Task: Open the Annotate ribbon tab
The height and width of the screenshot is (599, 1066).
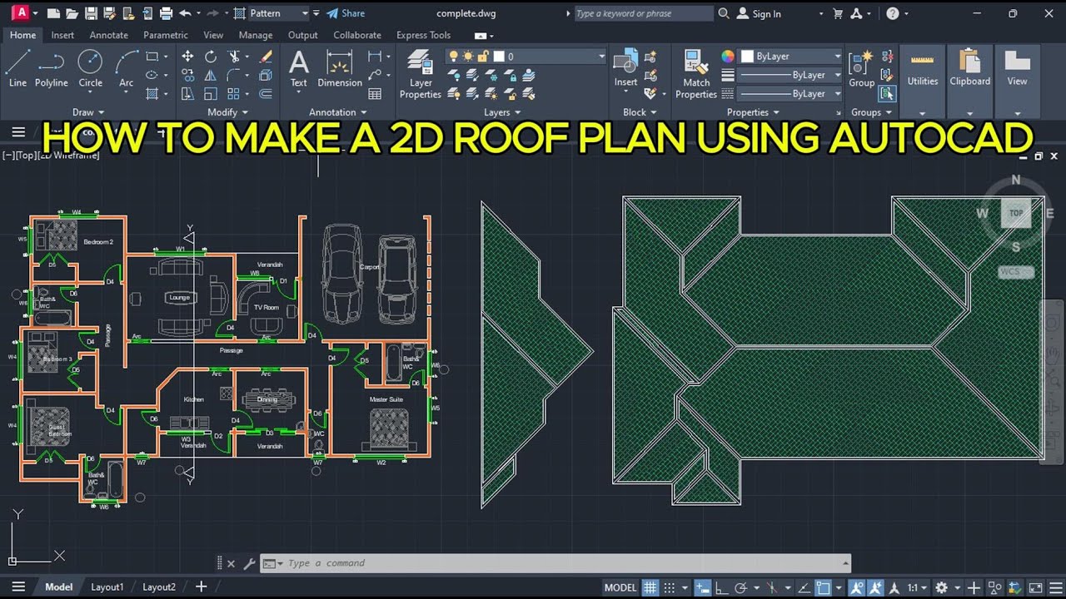Action: coord(109,35)
